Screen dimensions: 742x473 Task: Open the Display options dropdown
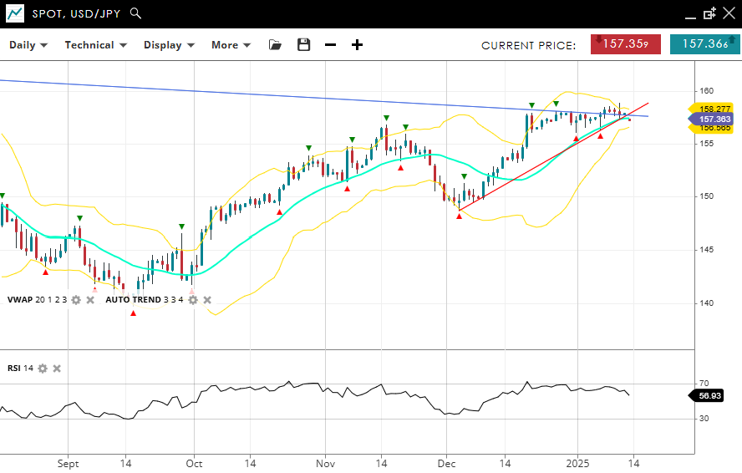pos(169,45)
